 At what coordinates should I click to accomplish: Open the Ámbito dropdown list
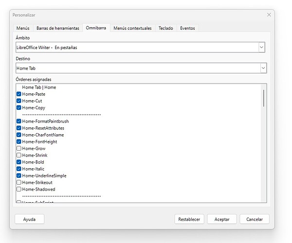[262, 47]
